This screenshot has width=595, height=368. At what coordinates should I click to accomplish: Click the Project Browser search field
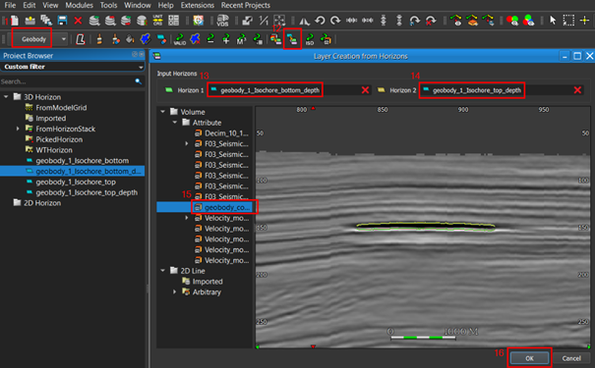tap(67, 81)
